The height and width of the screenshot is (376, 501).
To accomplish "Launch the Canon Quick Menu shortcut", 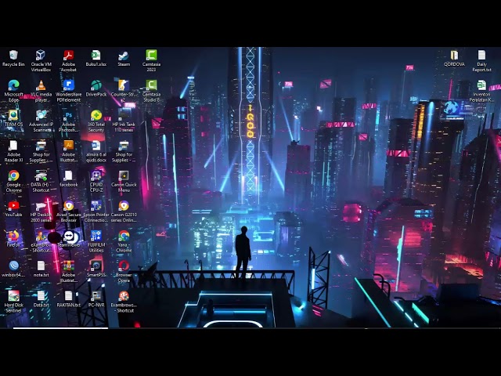I will pos(124,181).
